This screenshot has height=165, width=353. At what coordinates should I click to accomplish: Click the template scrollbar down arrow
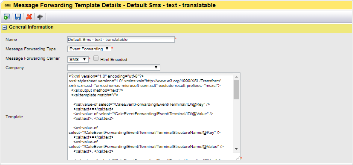click(236, 149)
